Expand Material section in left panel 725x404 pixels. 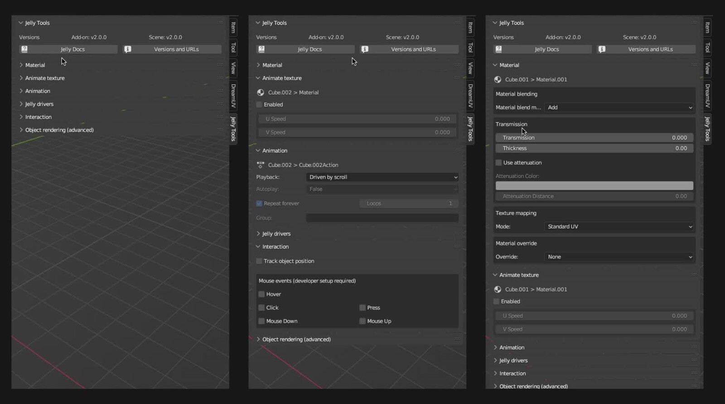pyautogui.click(x=21, y=65)
